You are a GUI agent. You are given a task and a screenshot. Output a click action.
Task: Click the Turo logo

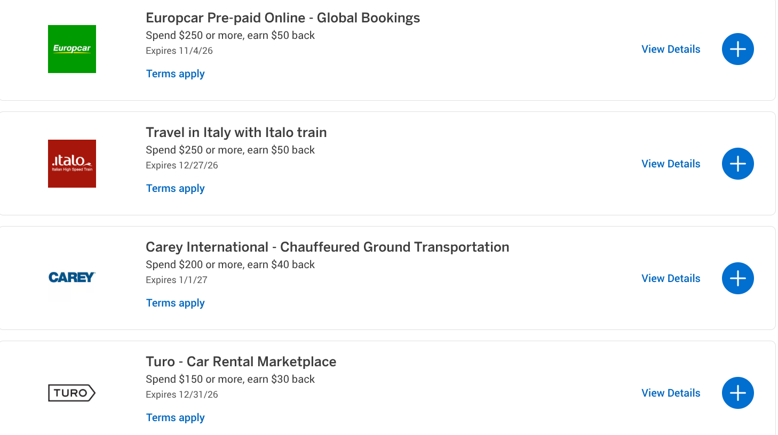coord(72,393)
